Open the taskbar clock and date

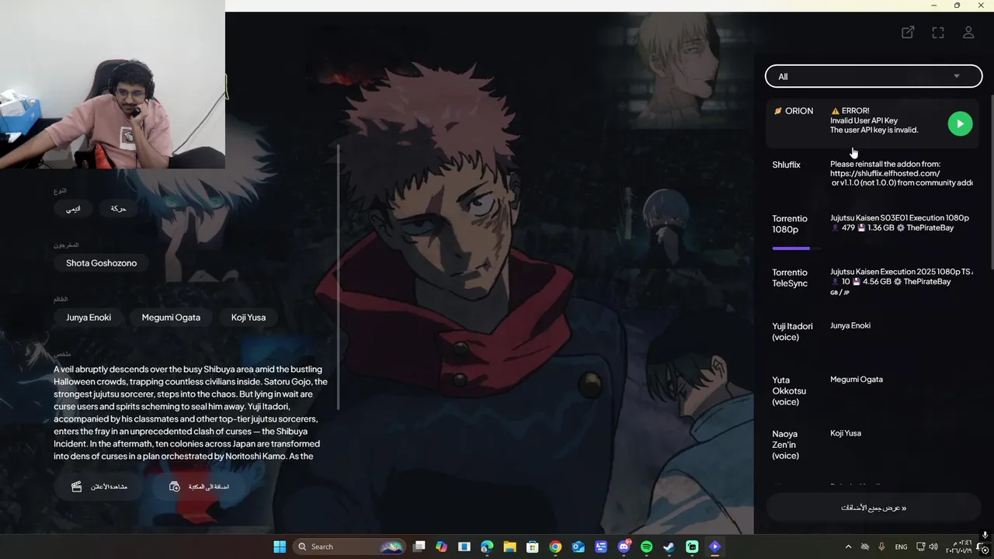958,547
